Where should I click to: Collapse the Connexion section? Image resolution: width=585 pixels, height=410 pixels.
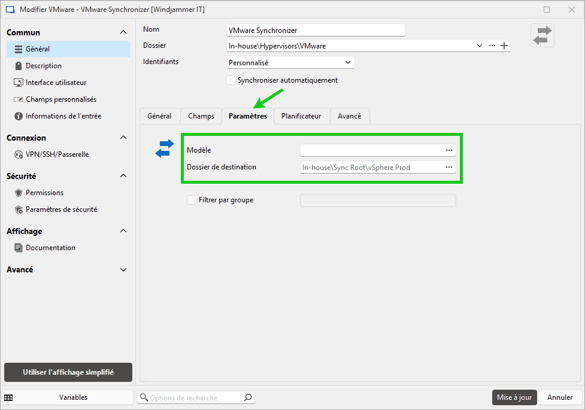click(123, 138)
